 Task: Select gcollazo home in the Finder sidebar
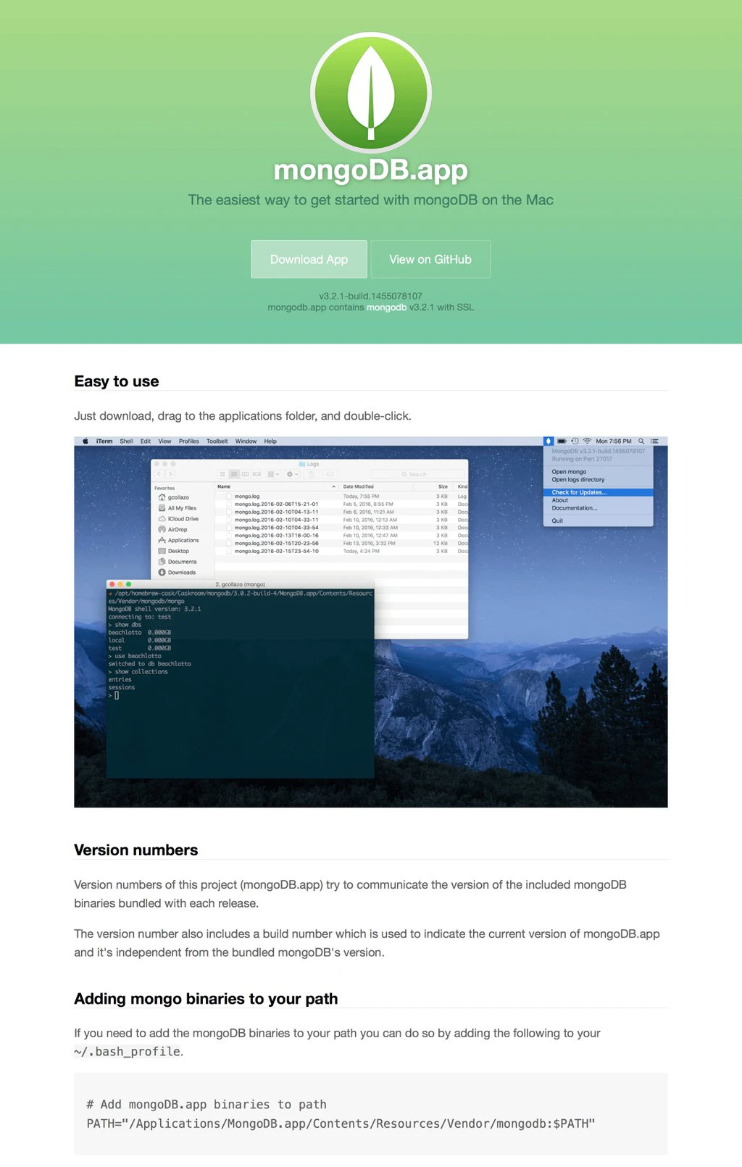[174, 497]
